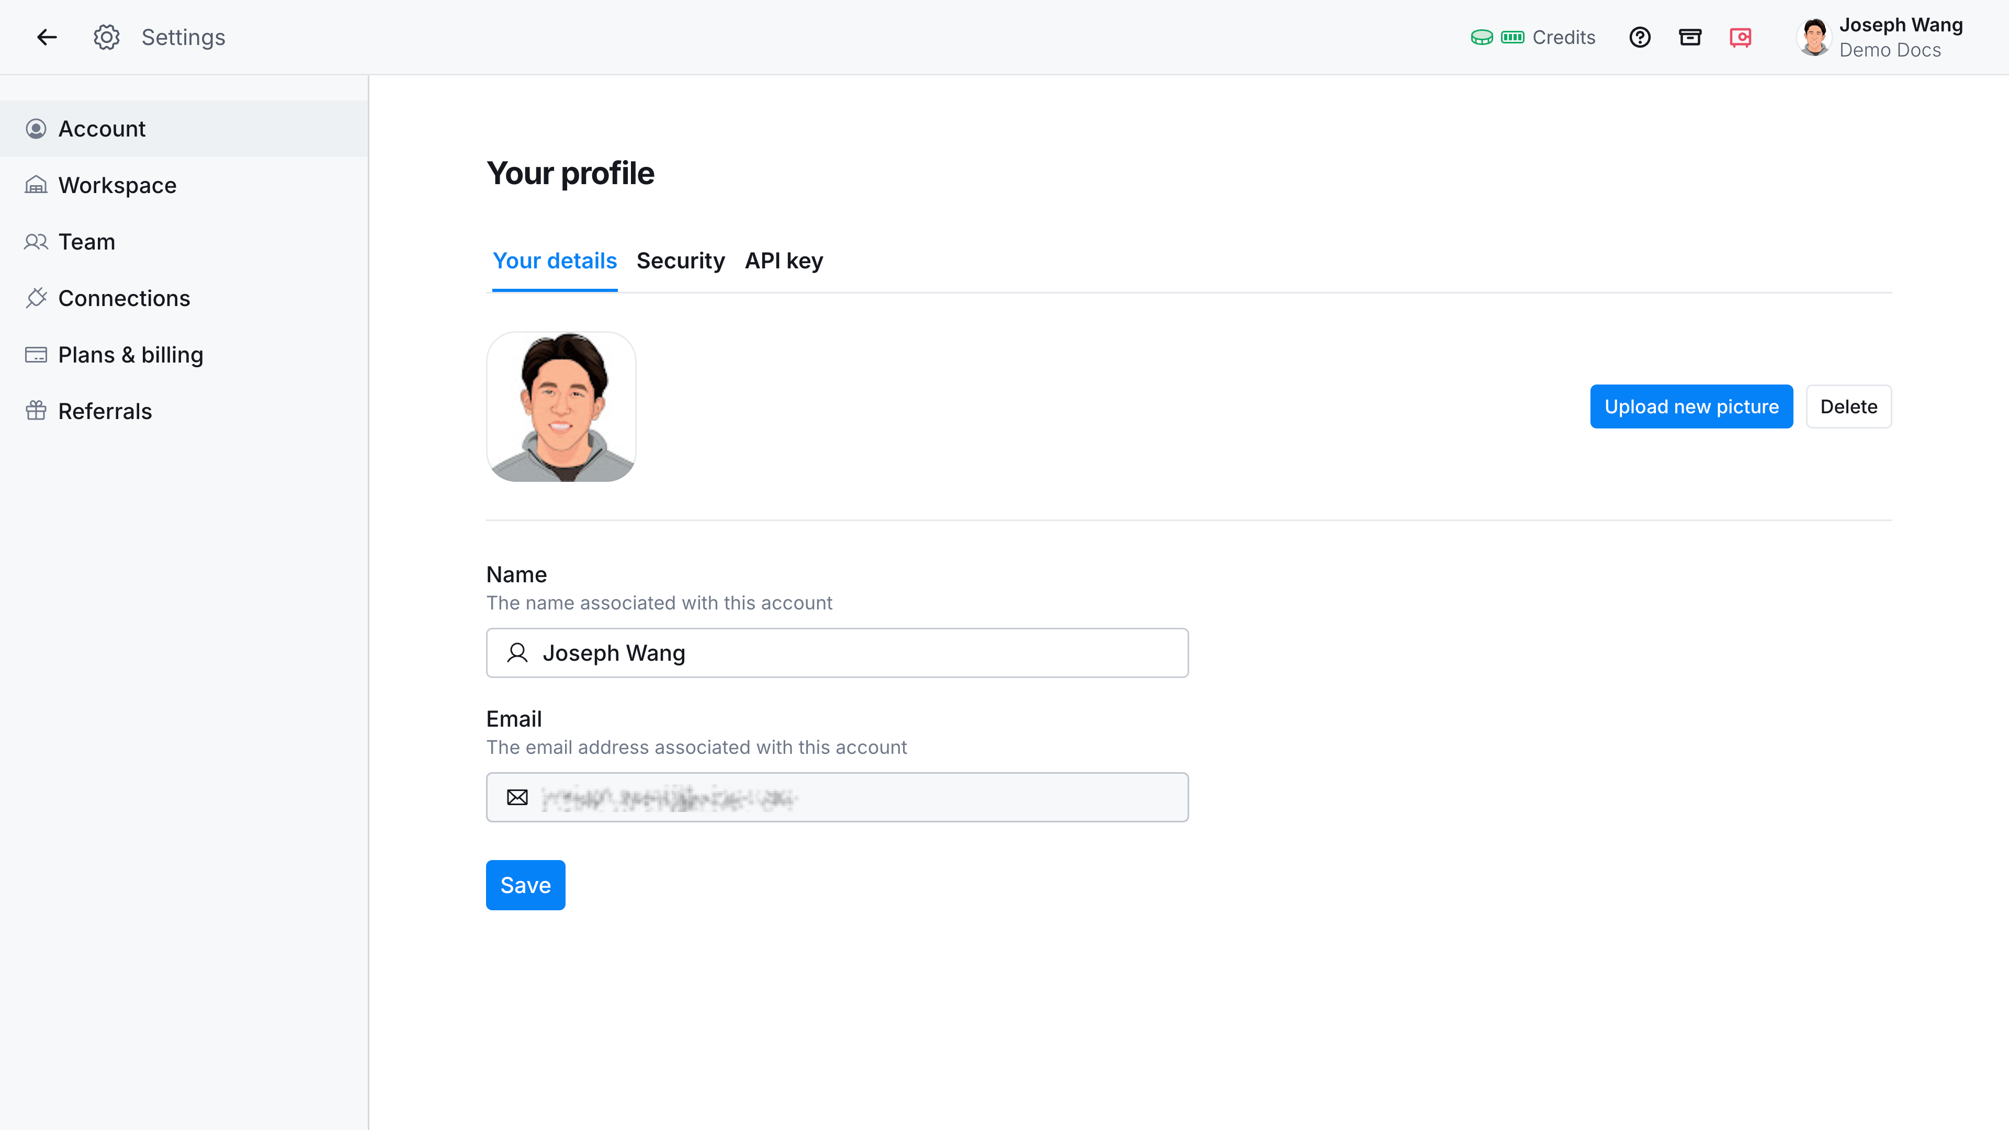Image resolution: width=2009 pixels, height=1130 pixels.
Task: Click the Team settings menu item
Action: [86, 242]
